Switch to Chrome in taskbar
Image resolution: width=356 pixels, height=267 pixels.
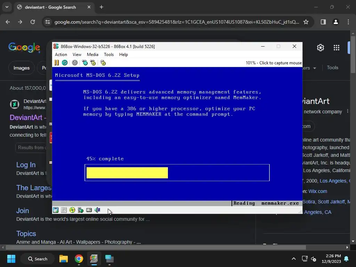(79, 259)
